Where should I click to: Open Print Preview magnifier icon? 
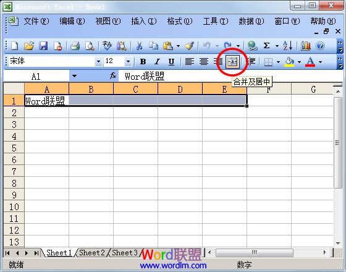coord(90,46)
